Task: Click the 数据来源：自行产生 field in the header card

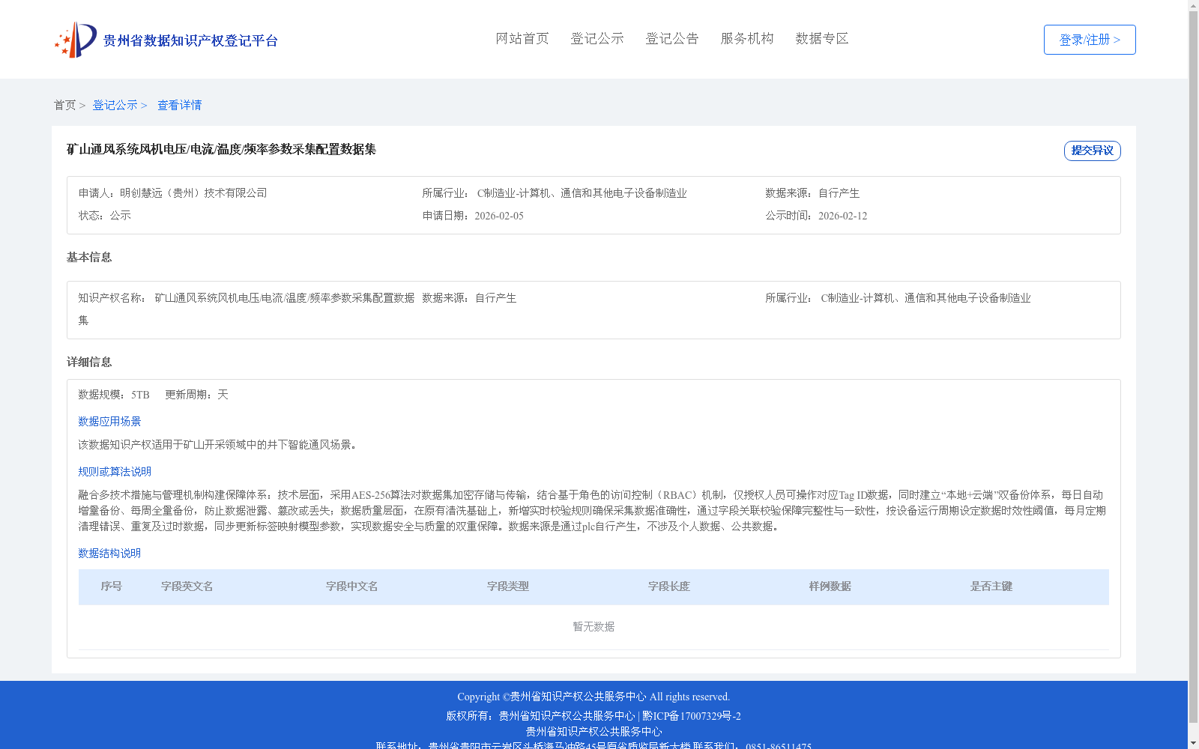Action: click(812, 193)
